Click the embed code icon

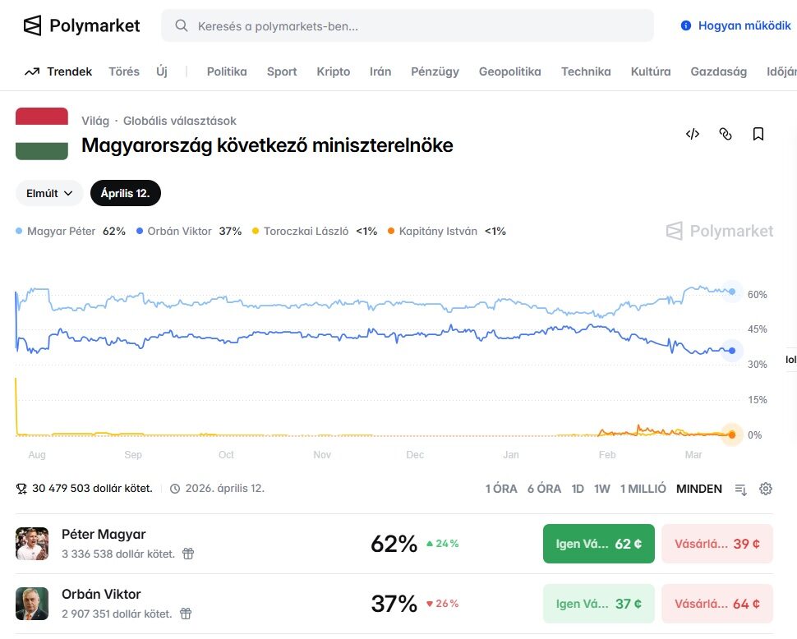693,134
